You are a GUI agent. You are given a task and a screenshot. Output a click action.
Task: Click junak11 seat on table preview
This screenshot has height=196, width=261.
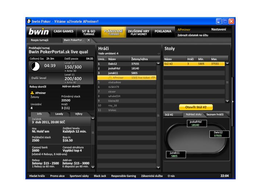click(x=176, y=155)
